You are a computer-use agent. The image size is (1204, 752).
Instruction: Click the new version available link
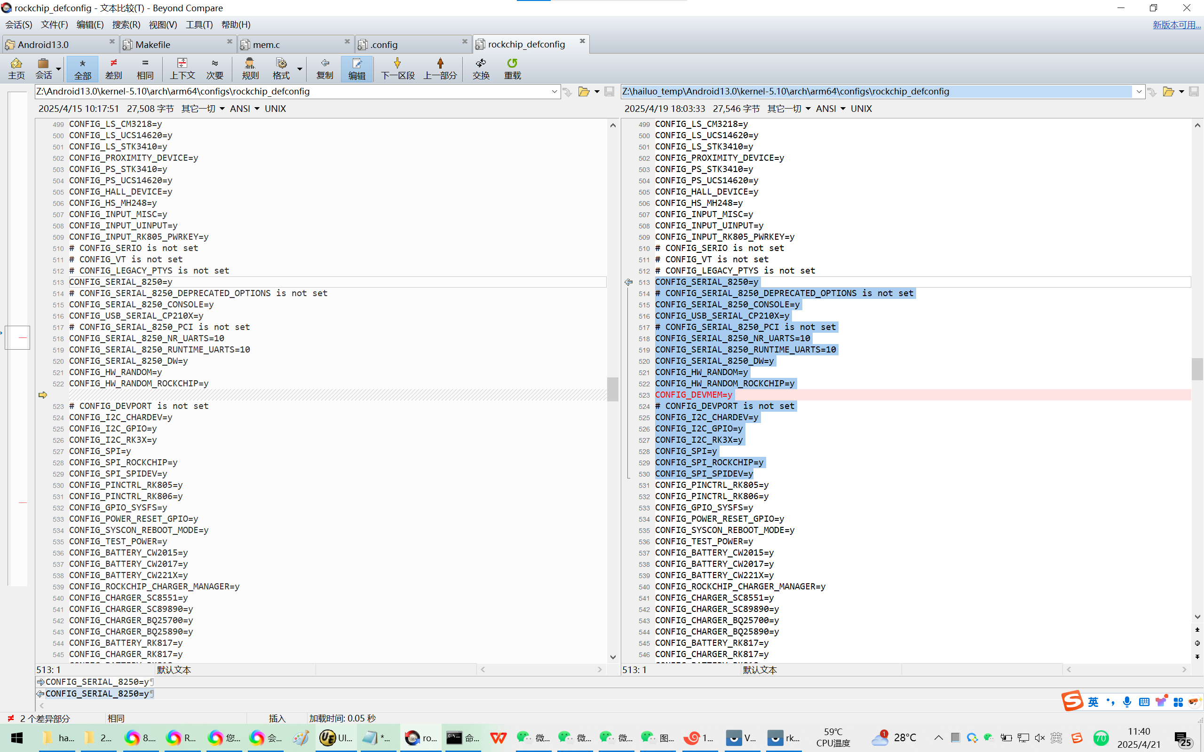1176,24
